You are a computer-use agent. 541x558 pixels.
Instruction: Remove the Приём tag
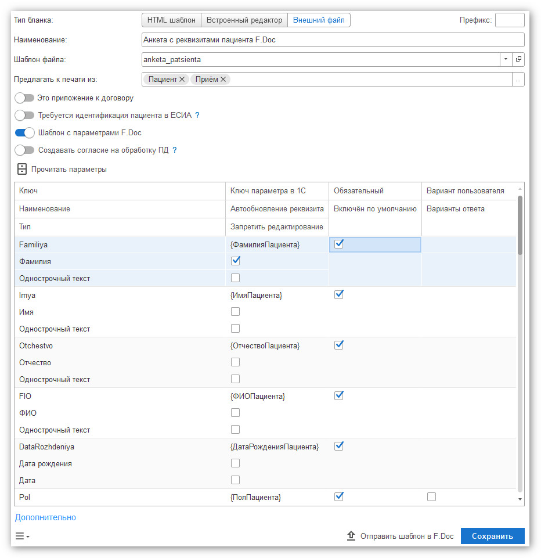(x=223, y=80)
